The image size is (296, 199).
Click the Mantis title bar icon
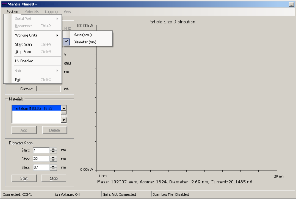(x=4, y=4)
